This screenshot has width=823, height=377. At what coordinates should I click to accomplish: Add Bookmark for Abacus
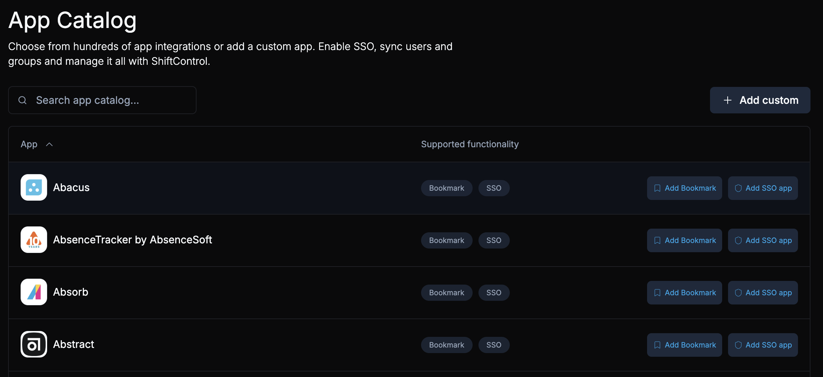(x=684, y=188)
